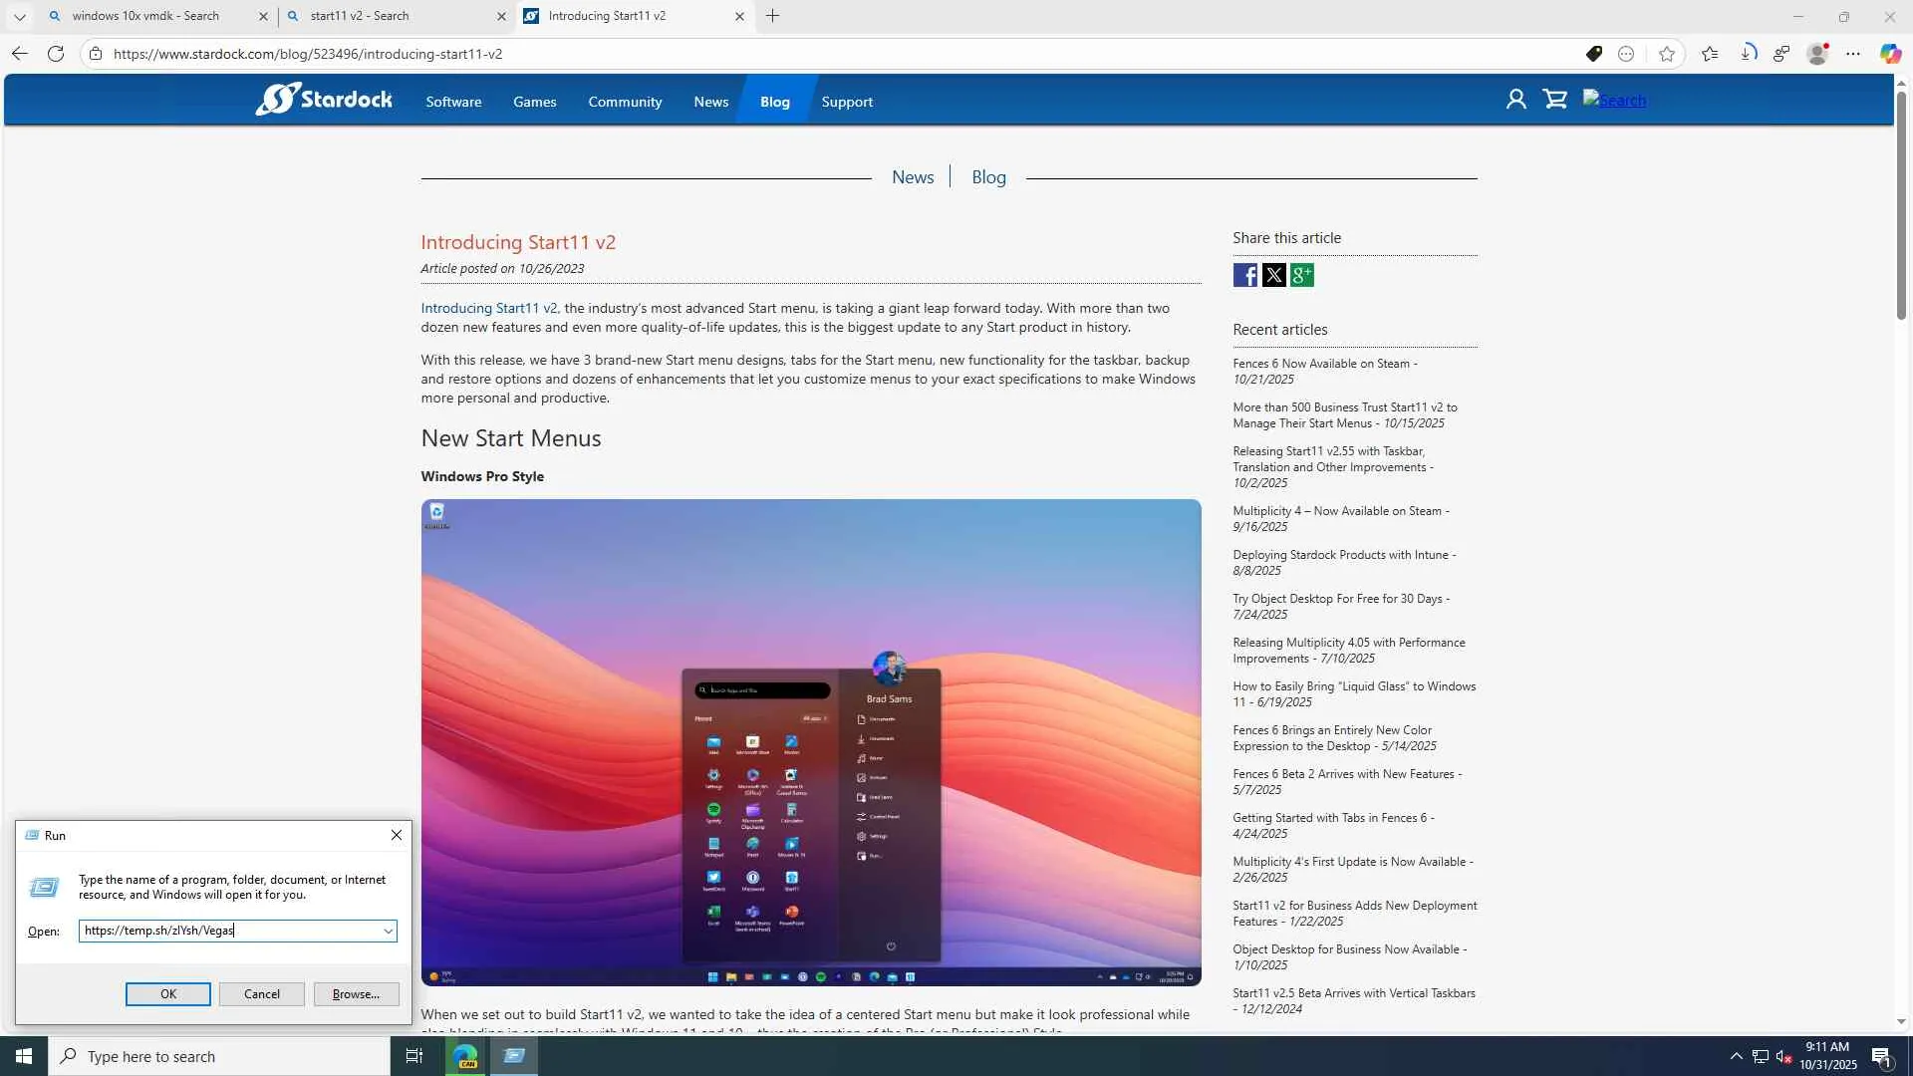The image size is (1913, 1076).
Task: Add page to favorites star icon
Action: 1667,54
